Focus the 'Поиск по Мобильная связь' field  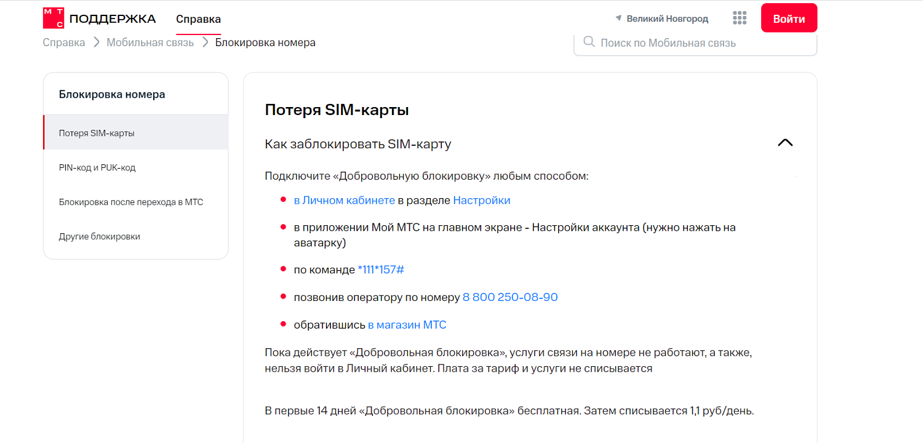[695, 42]
